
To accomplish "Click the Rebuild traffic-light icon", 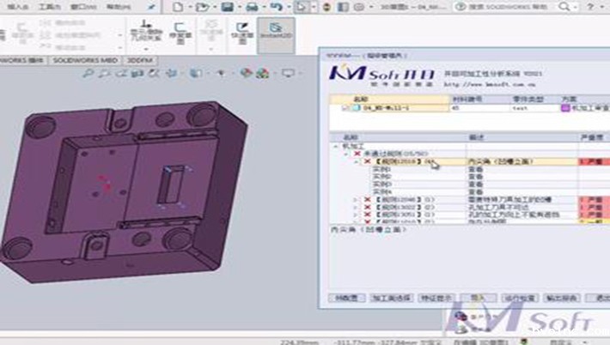I will click(326, 7).
